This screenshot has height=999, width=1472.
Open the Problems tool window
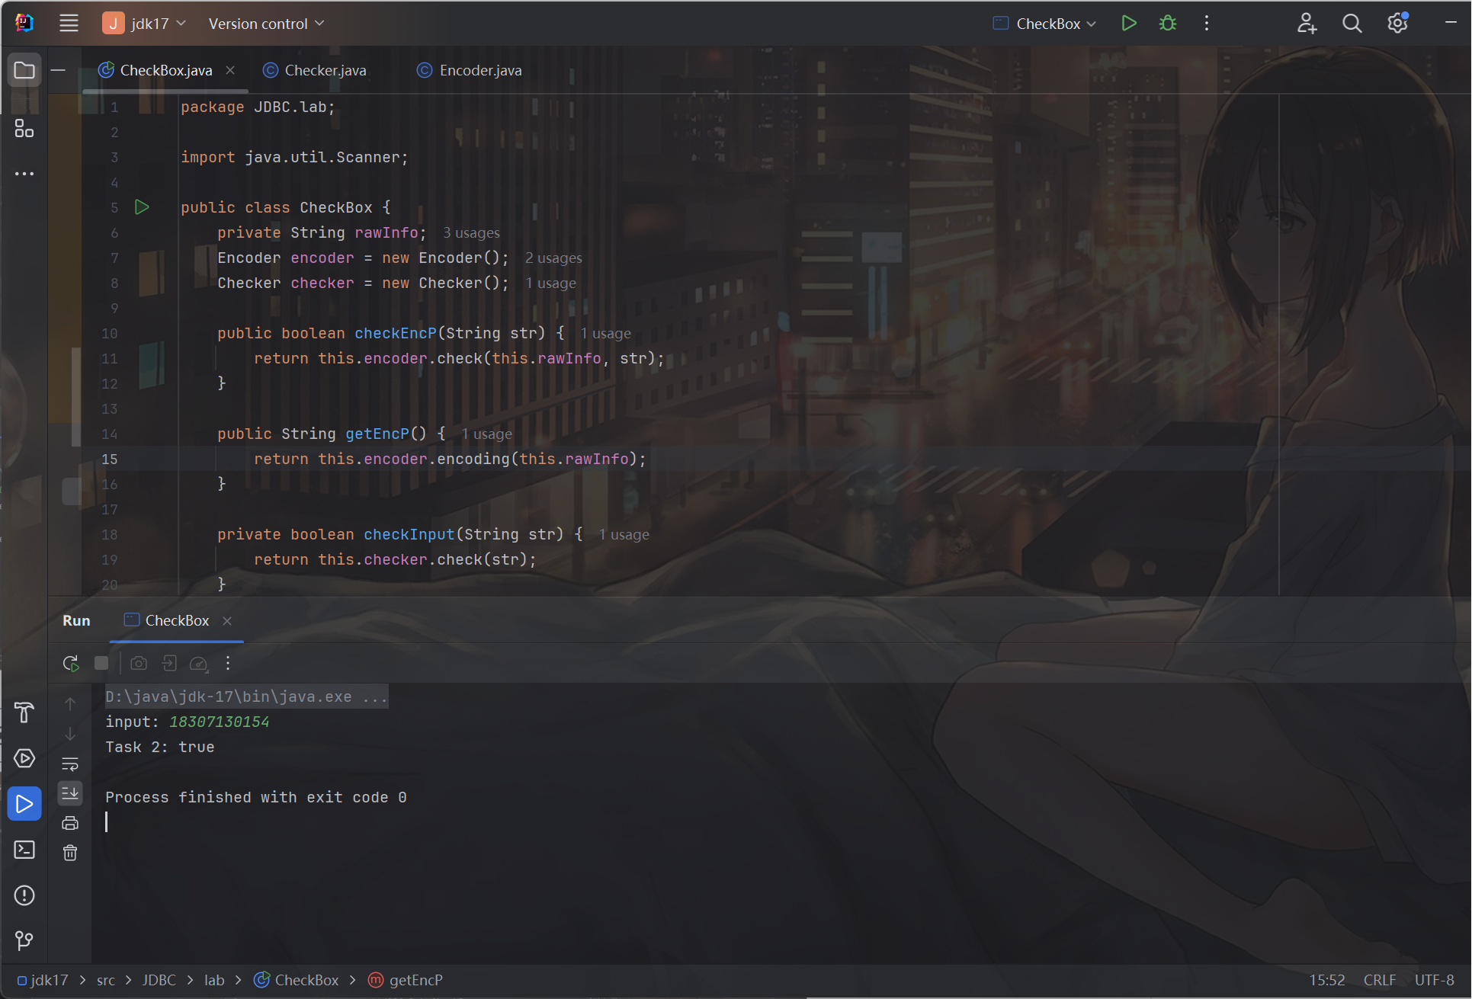click(x=24, y=895)
